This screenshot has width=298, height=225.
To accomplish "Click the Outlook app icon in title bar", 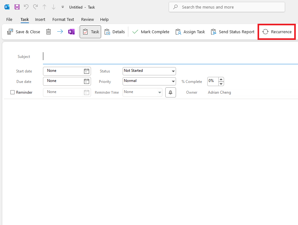I will (x=7, y=7).
